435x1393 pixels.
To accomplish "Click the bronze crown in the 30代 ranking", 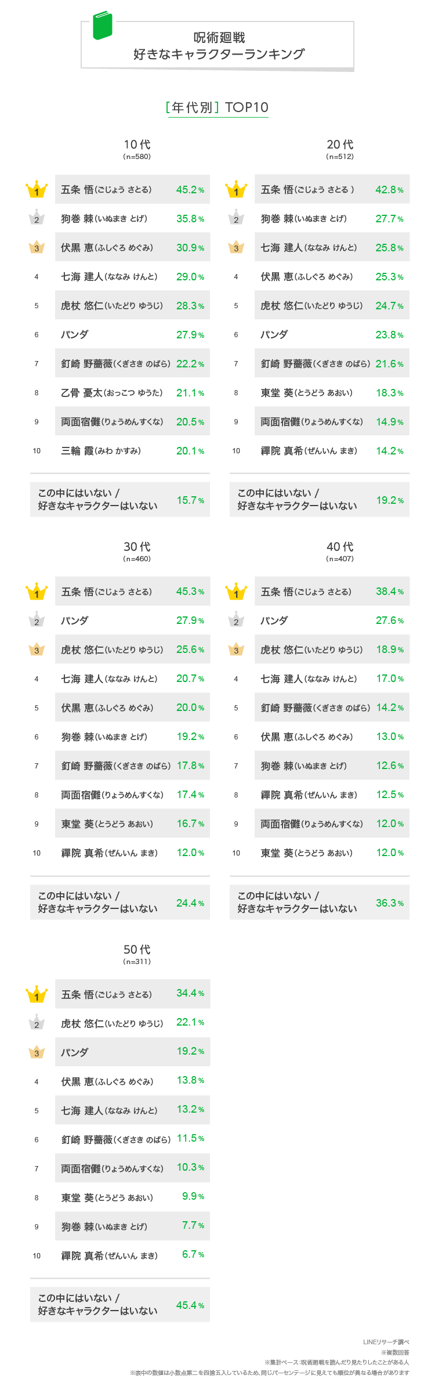I will [37, 649].
